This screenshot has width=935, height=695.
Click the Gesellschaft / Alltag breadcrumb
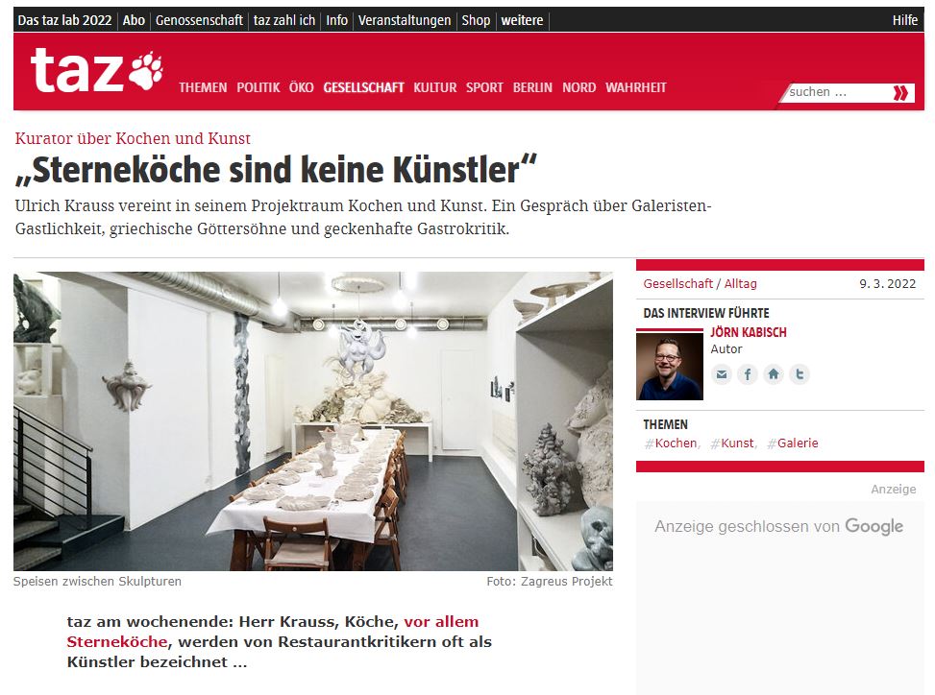tap(701, 283)
